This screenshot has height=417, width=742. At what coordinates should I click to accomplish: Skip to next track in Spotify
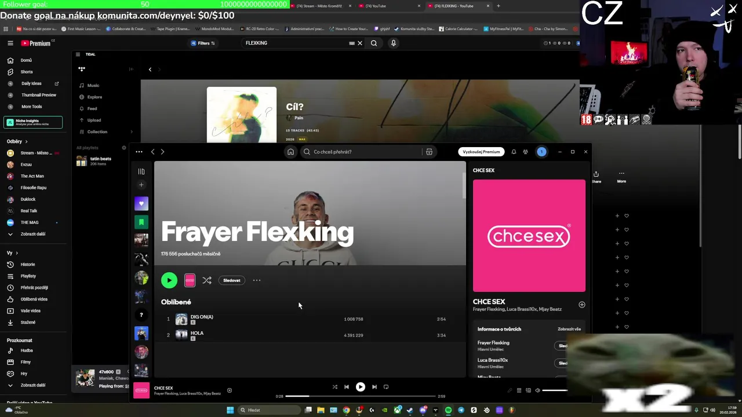point(374,387)
